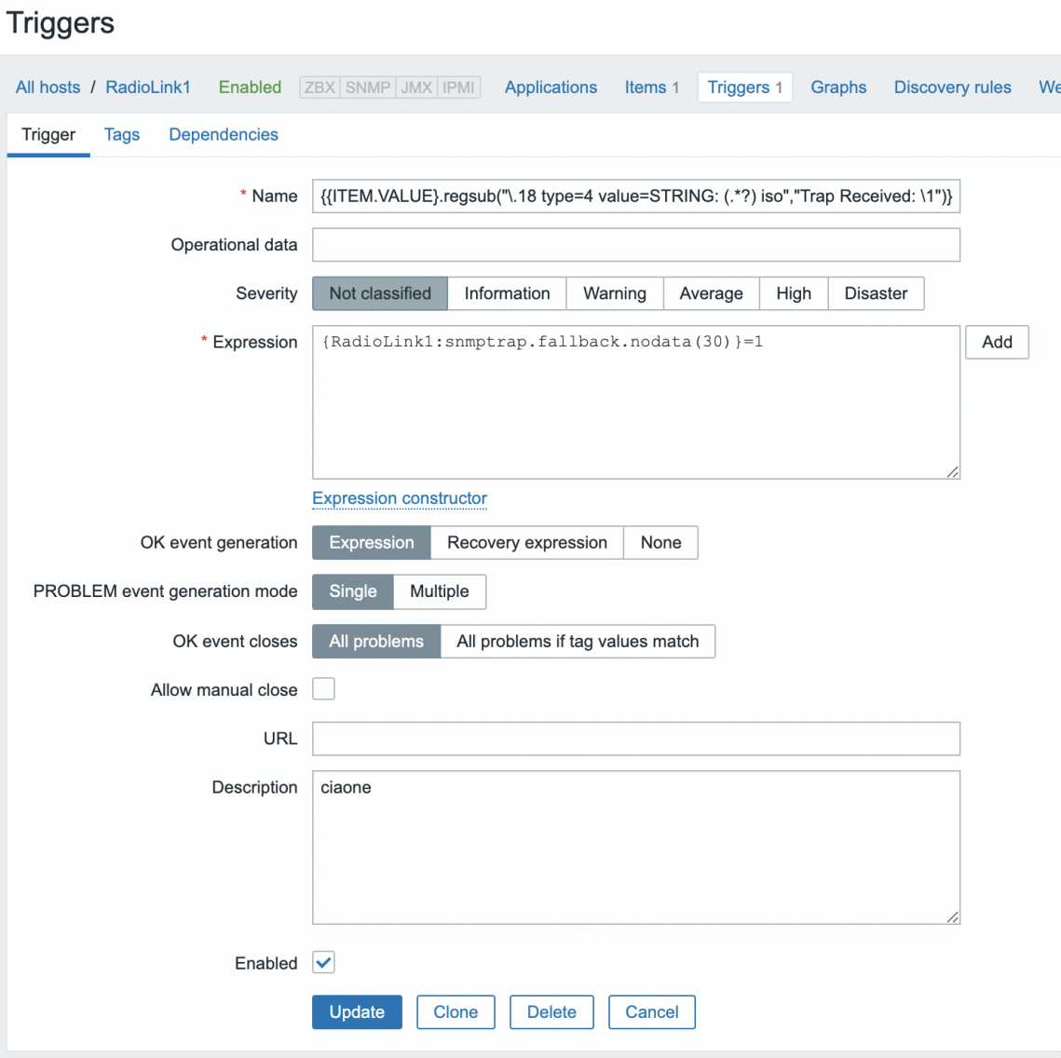The height and width of the screenshot is (1058, 1061).
Task: Click the Add expression button
Action: click(x=997, y=342)
